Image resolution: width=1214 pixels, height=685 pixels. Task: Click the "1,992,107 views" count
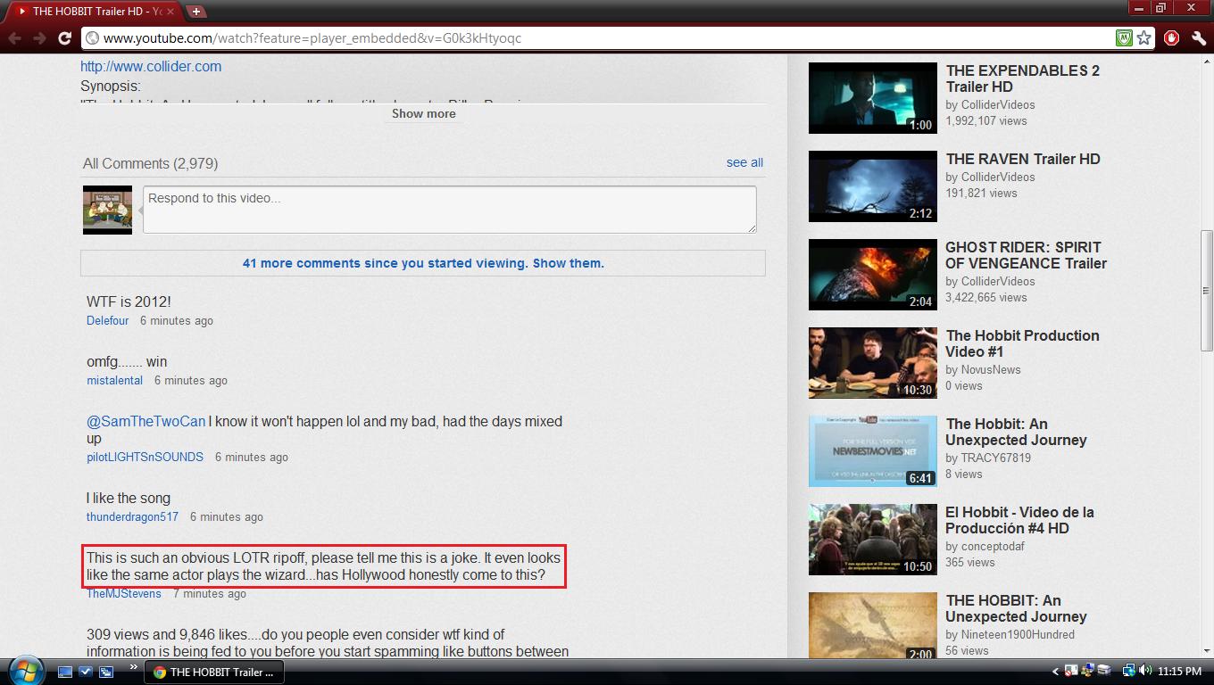click(986, 120)
